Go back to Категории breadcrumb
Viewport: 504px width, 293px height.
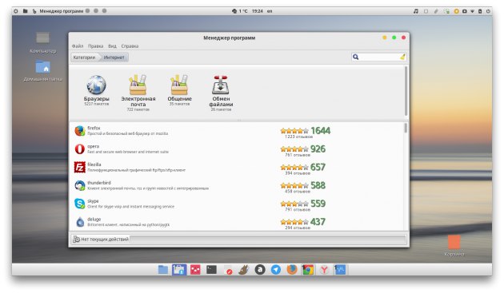(x=84, y=57)
